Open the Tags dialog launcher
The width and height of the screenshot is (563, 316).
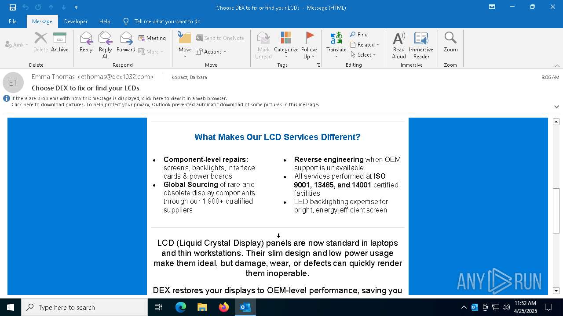point(318,65)
